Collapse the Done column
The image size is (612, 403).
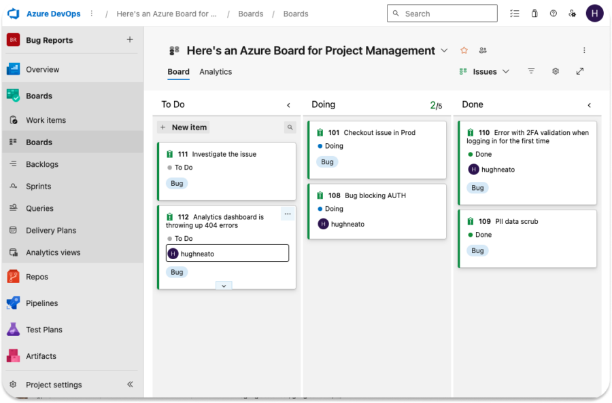pyautogui.click(x=589, y=104)
